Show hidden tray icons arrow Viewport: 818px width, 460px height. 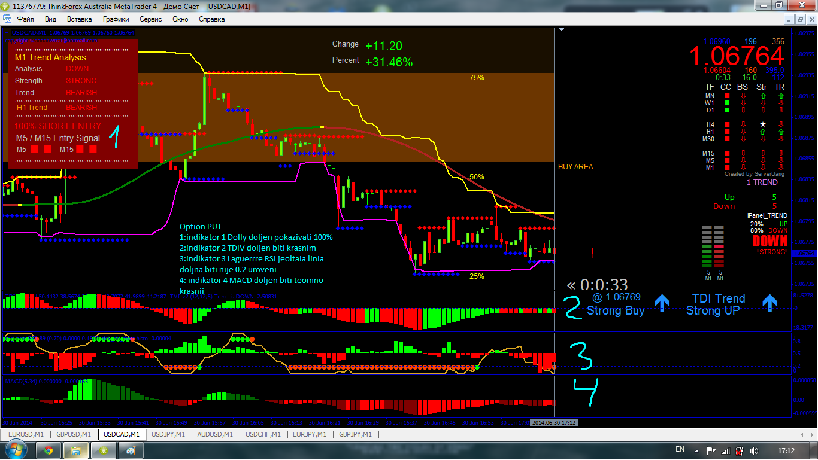coord(698,450)
